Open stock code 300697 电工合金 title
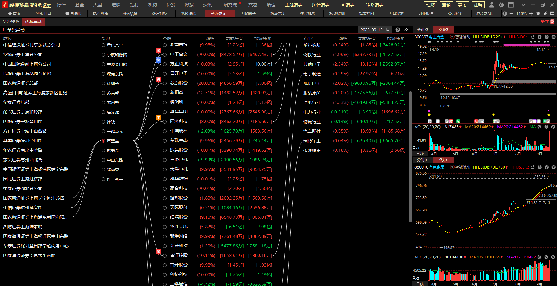This screenshot has height=286, width=557. point(429,37)
